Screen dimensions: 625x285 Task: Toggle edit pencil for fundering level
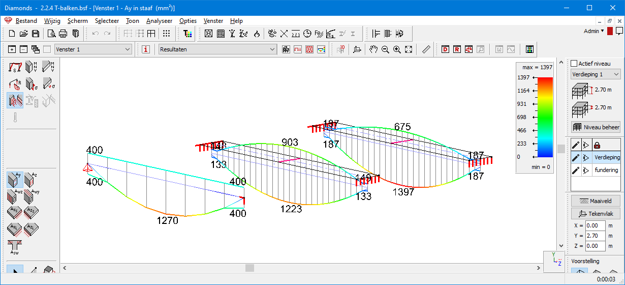click(x=576, y=170)
